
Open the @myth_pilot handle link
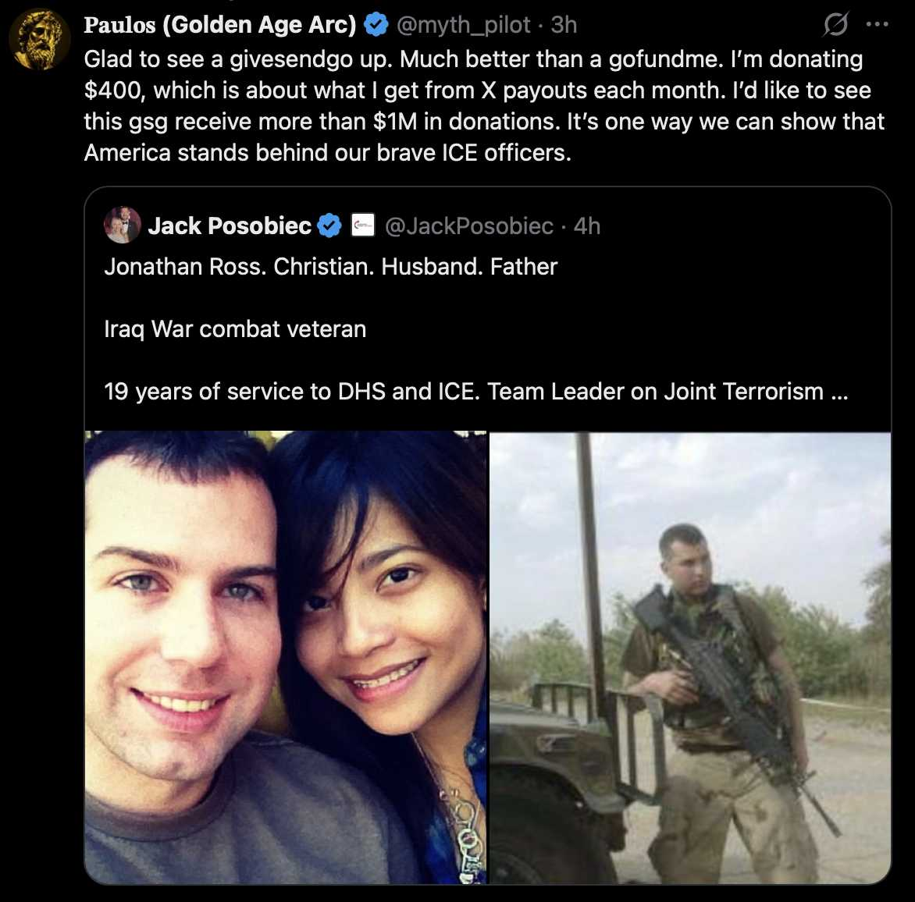pos(463,25)
